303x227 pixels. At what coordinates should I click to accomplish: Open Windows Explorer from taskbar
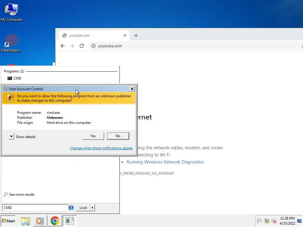25,221
